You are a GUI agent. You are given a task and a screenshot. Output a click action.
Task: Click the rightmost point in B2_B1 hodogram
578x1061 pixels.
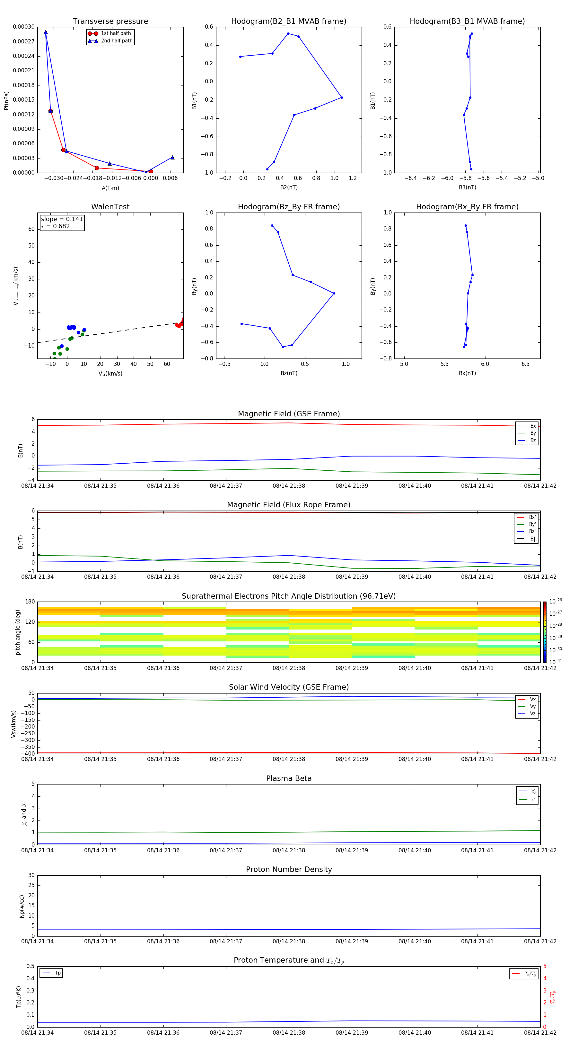tap(341, 98)
